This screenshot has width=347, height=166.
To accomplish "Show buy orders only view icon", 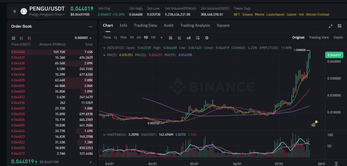I will tap(21, 38).
